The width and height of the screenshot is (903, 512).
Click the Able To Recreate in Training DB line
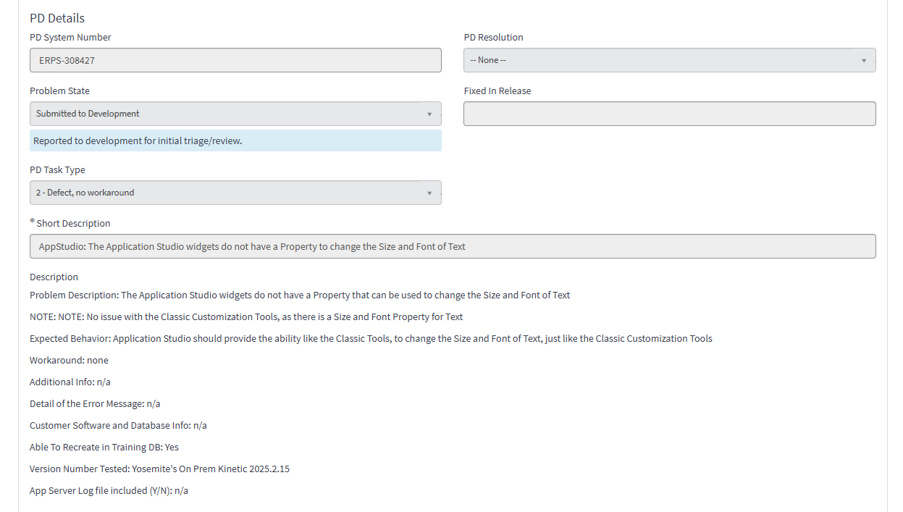[x=104, y=447]
